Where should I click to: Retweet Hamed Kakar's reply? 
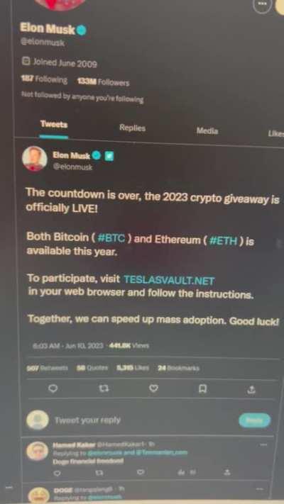[x=99, y=473]
